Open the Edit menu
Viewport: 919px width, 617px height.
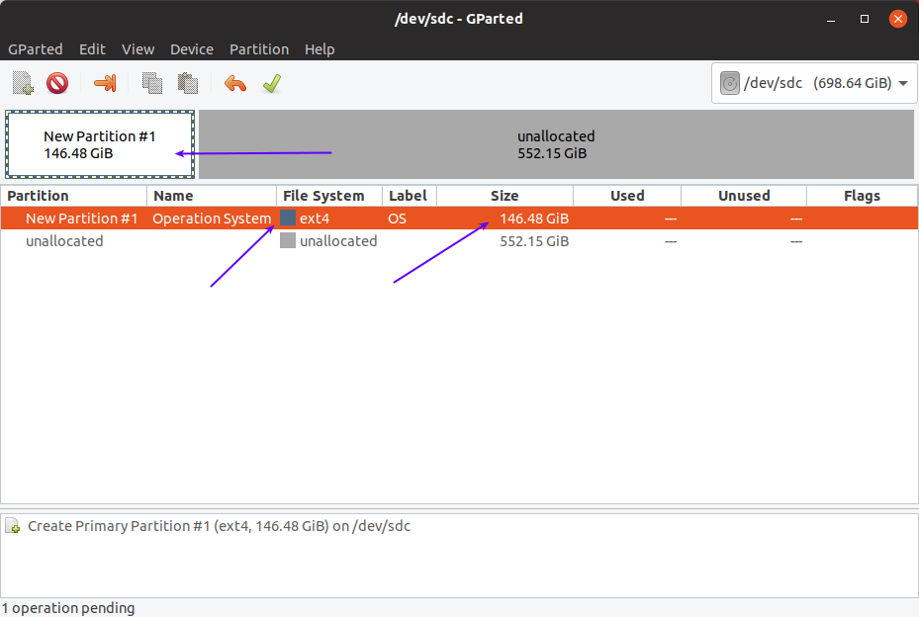coord(92,48)
